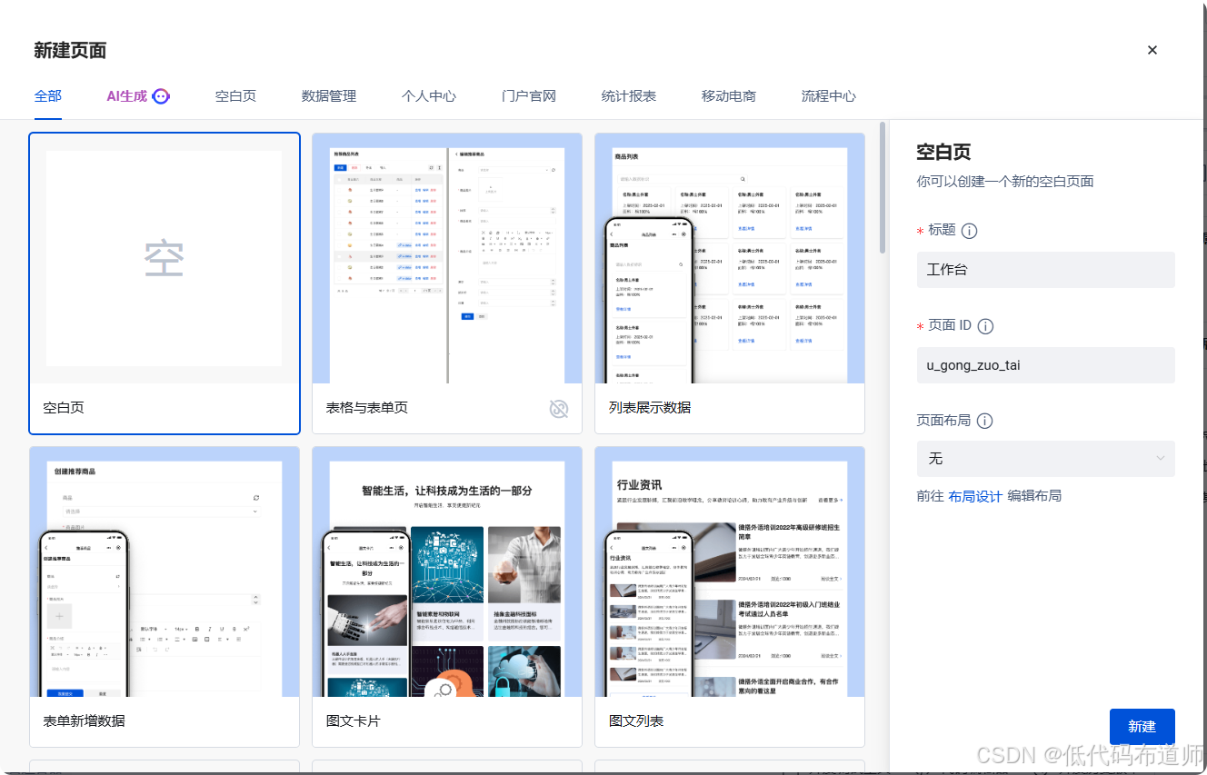Follow the 布局设计 link

974,496
